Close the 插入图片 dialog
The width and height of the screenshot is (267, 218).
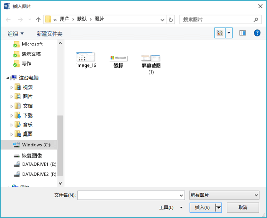(x=260, y=6)
